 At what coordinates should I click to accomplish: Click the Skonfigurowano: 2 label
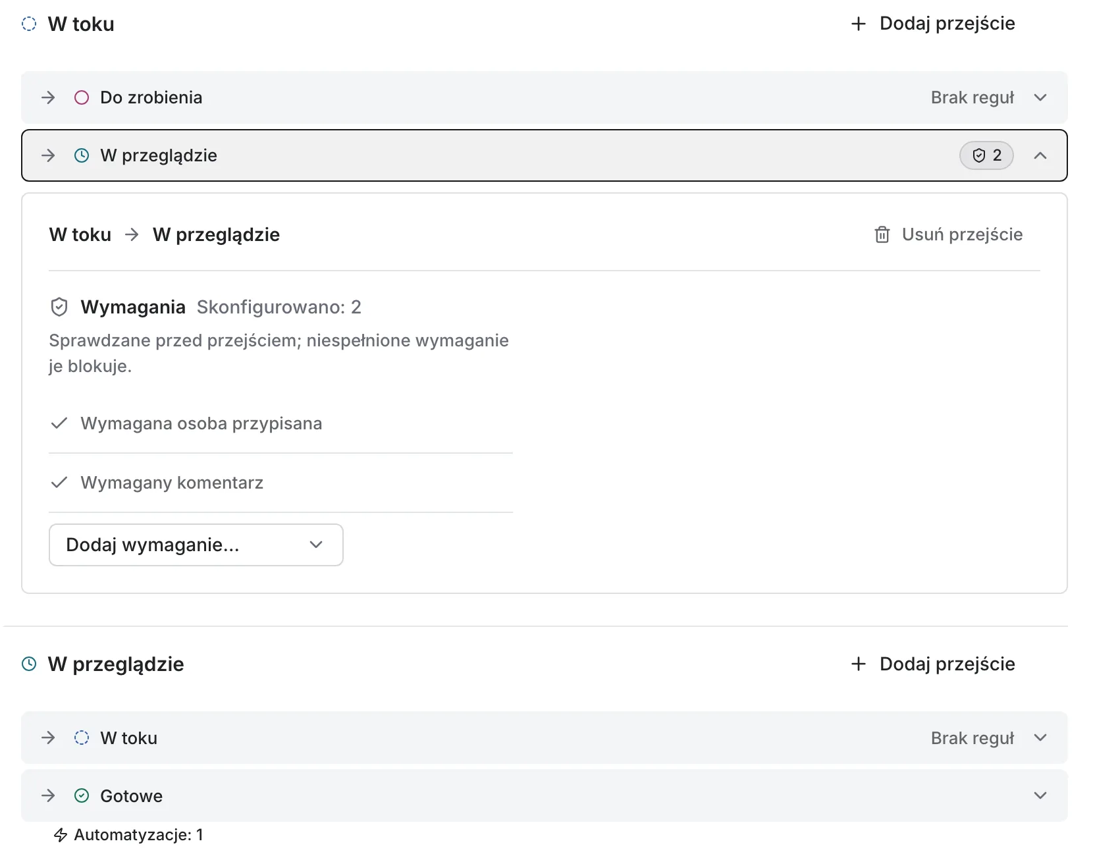point(279,307)
